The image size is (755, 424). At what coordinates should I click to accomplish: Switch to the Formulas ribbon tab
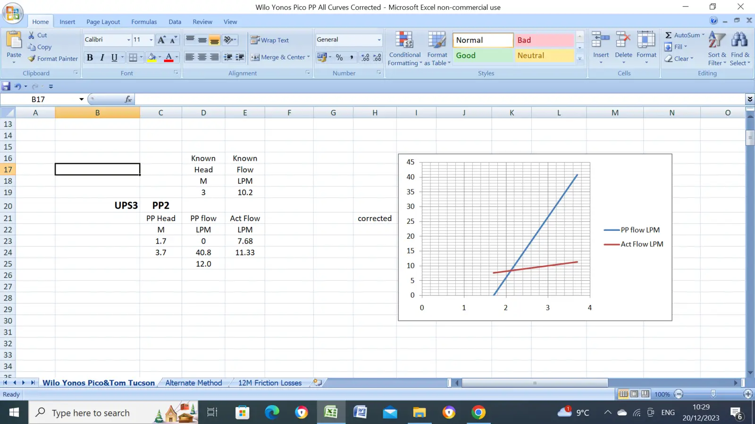click(x=144, y=22)
